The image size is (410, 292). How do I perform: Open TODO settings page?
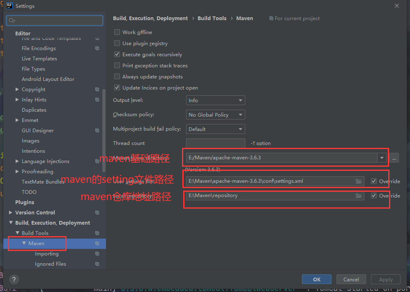click(x=29, y=192)
